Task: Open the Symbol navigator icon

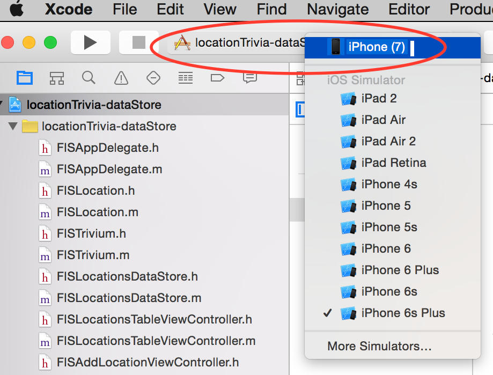Action: tap(57, 78)
